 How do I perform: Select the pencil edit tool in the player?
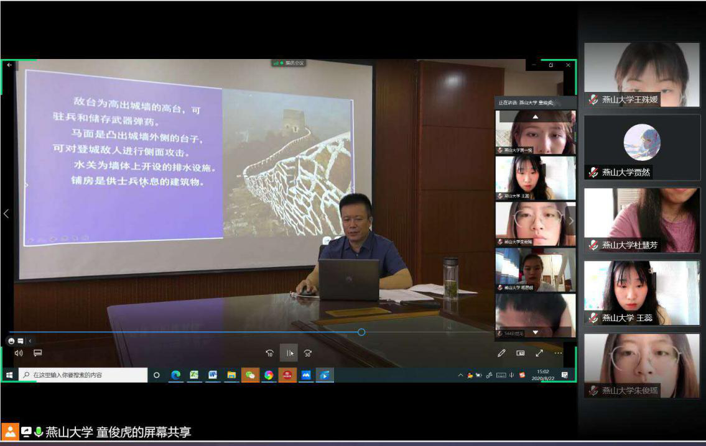(x=501, y=353)
